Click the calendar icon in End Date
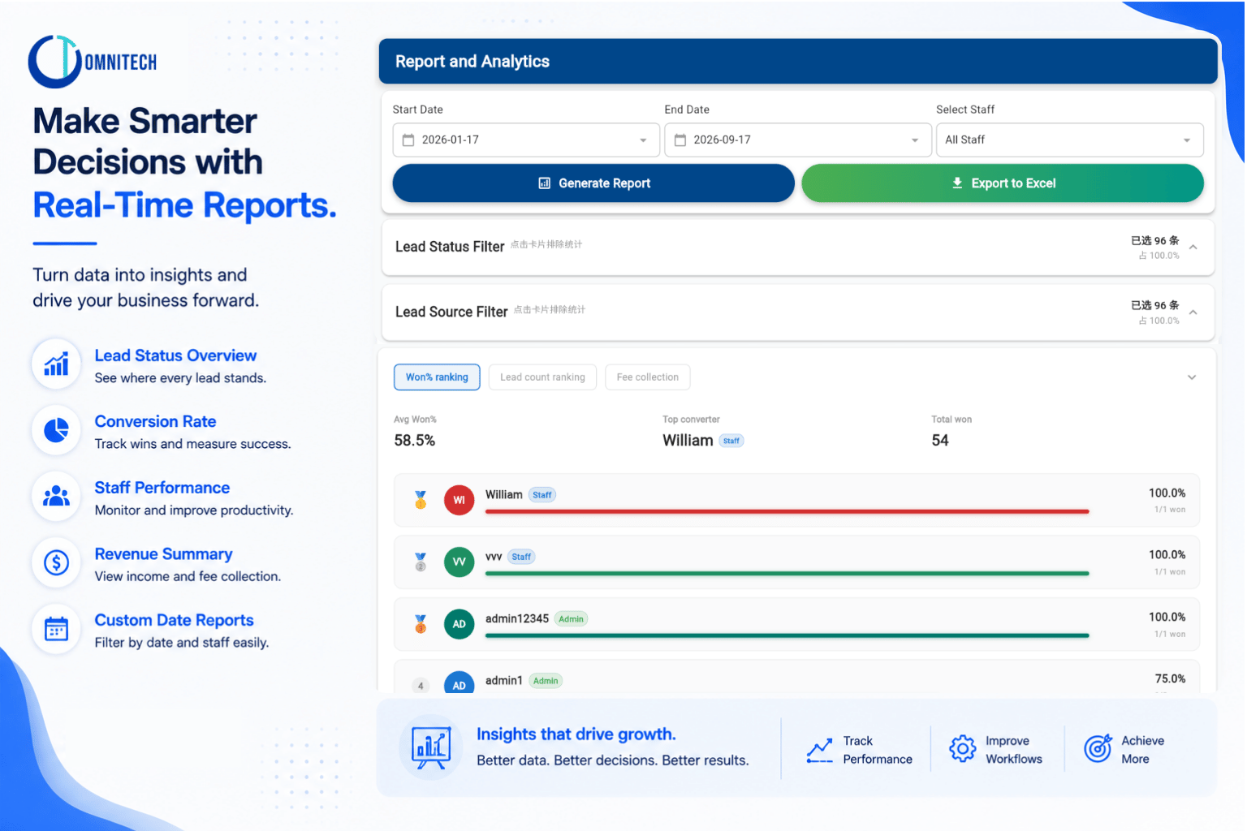This screenshot has height=831, width=1247. 680,140
